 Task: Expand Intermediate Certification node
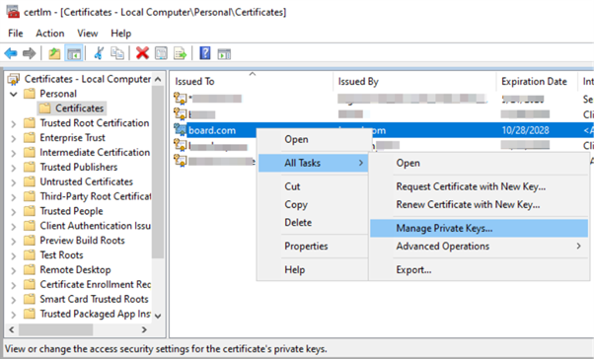click(14, 153)
